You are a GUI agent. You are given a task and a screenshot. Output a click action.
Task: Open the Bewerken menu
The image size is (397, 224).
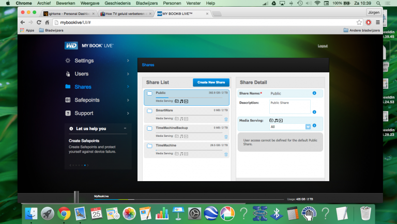coord(66,3)
